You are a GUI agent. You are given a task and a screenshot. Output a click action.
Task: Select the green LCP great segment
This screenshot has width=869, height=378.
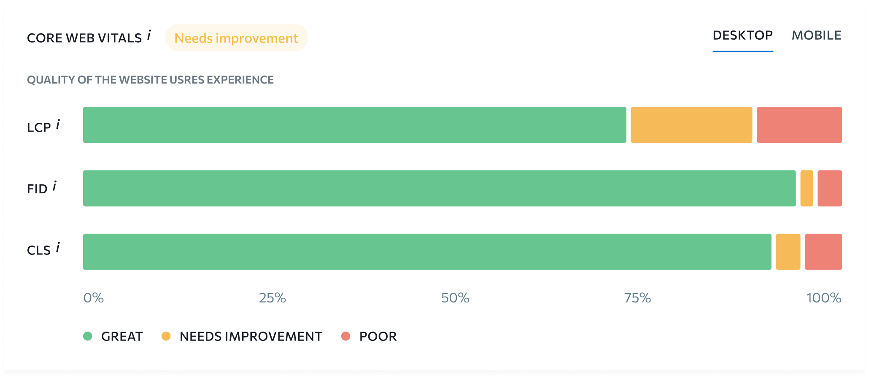(x=354, y=125)
